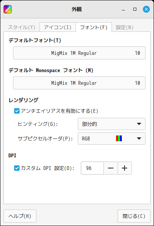The width and height of the screenshot is (154, 226).
Task: Click the 外観 window title
Action: [77, 9]
